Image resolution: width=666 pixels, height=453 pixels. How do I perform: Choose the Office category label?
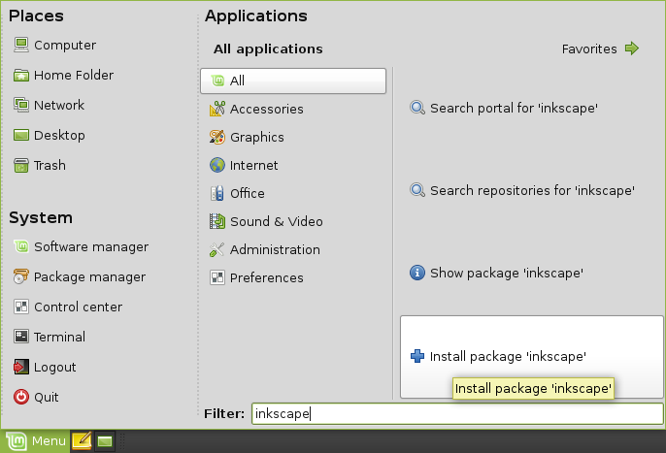[x=248, y=194]
